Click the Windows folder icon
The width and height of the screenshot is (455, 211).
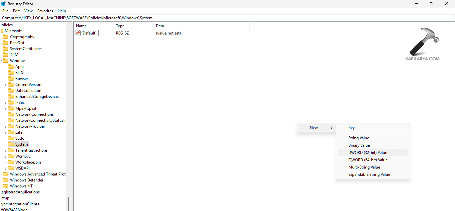6,61
